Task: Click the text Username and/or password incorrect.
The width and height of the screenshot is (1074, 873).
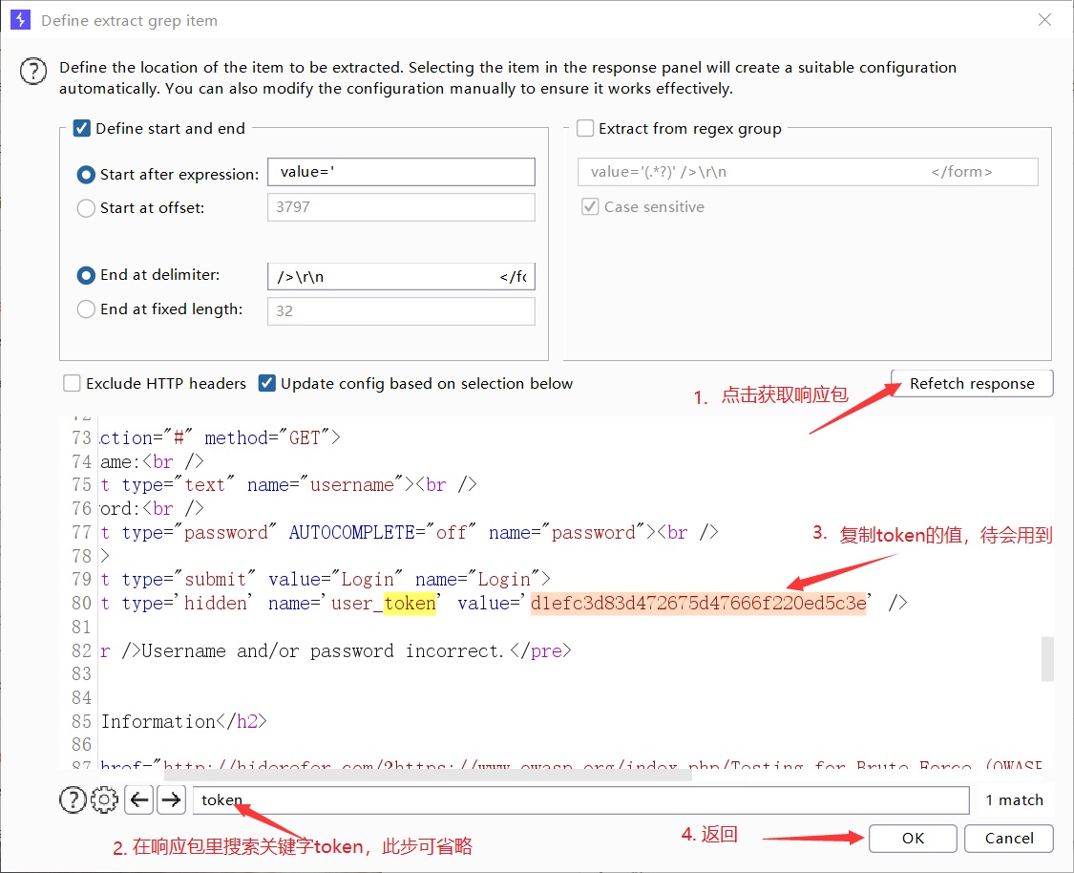Action: (x=323, y=651)
